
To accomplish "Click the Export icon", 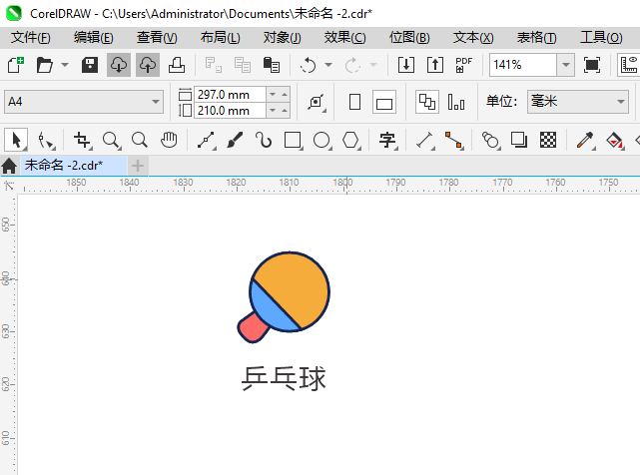I will (x=435, y=65).
